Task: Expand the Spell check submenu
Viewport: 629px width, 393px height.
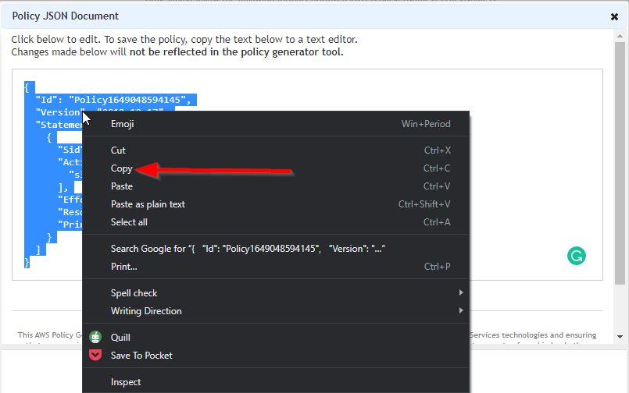Action: point(276,293)
